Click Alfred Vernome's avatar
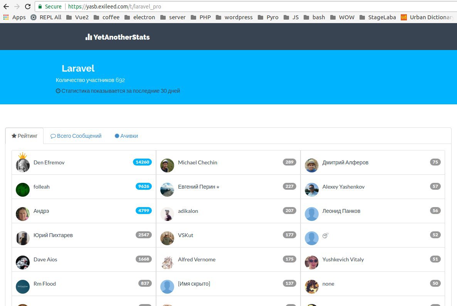Viewport: 457px width, 306px height. 167,263
